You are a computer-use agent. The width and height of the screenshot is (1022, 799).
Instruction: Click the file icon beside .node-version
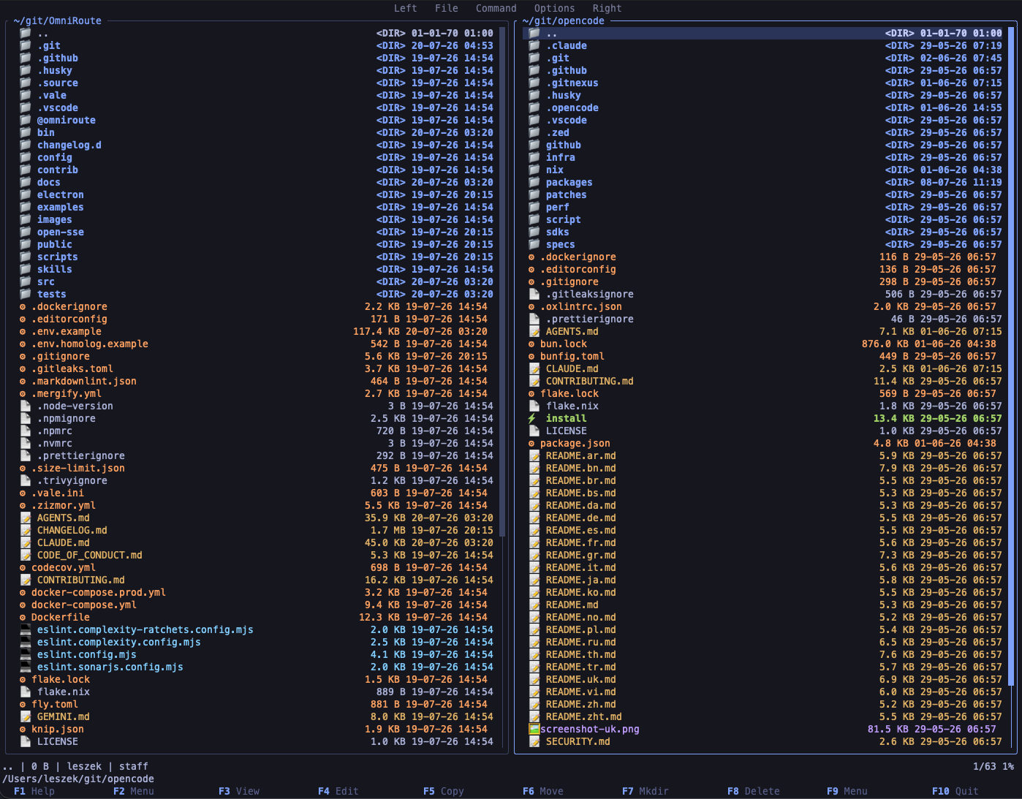26,406
